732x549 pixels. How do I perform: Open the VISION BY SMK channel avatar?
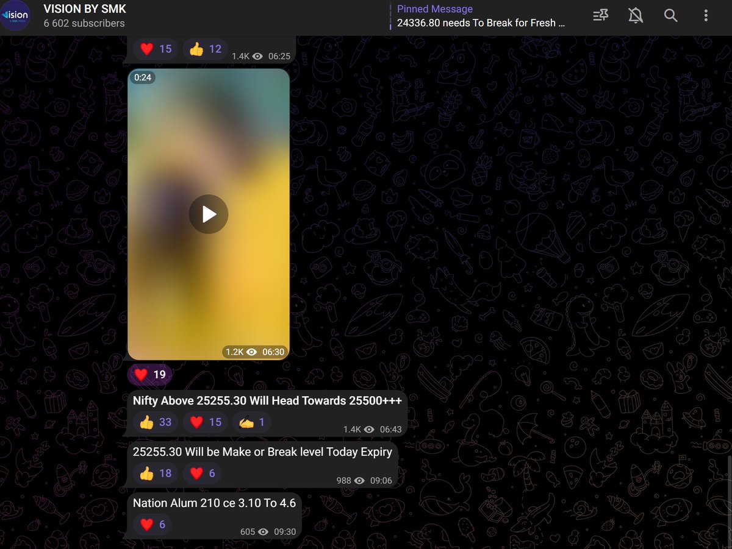pos(15,16)
